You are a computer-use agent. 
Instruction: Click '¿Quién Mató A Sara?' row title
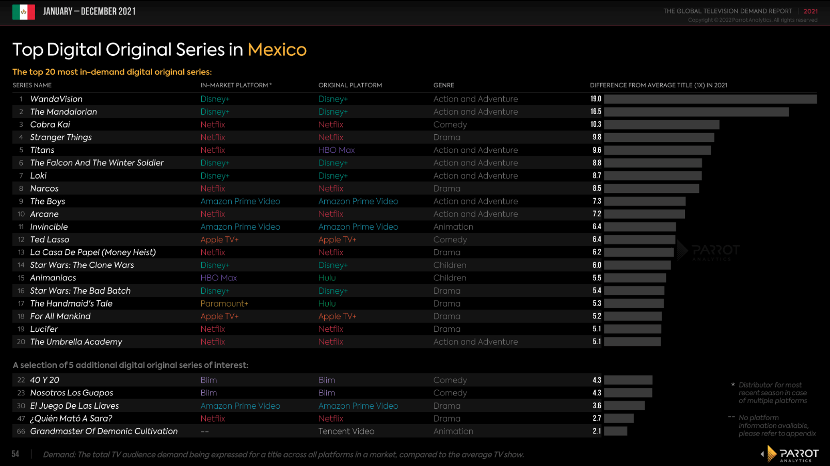pos(71,419)
